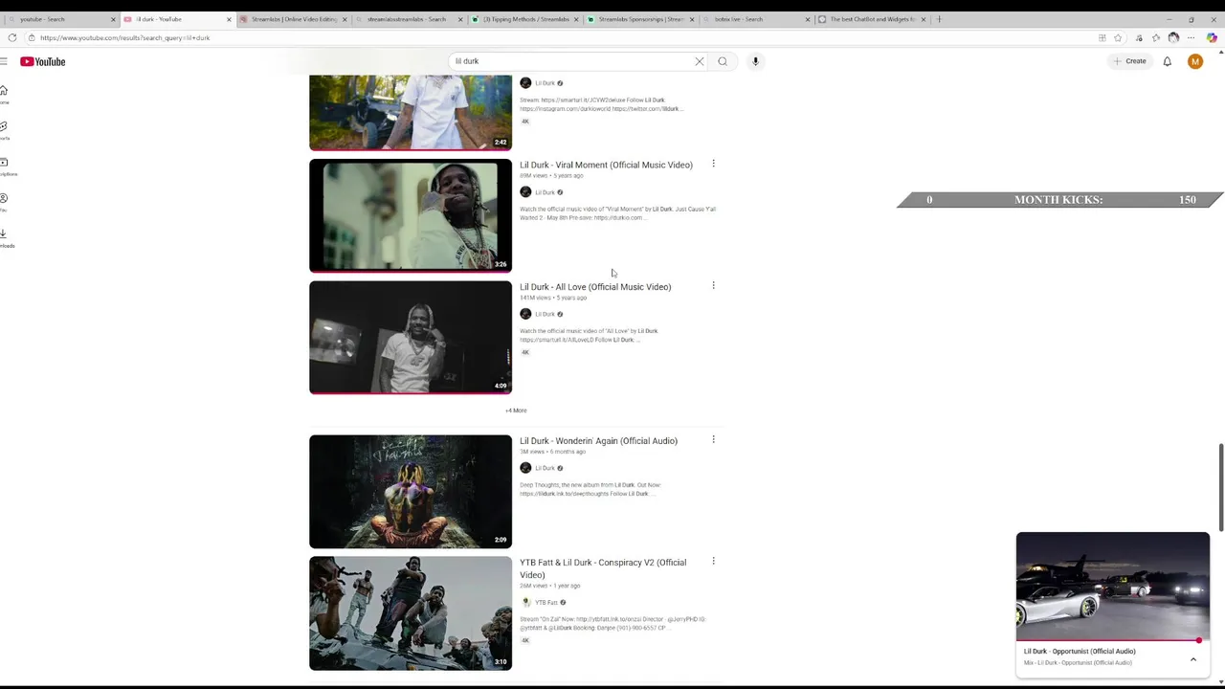Open options menu for Conspiracy V2 video

pyautogui.click(x=713, y=561)
